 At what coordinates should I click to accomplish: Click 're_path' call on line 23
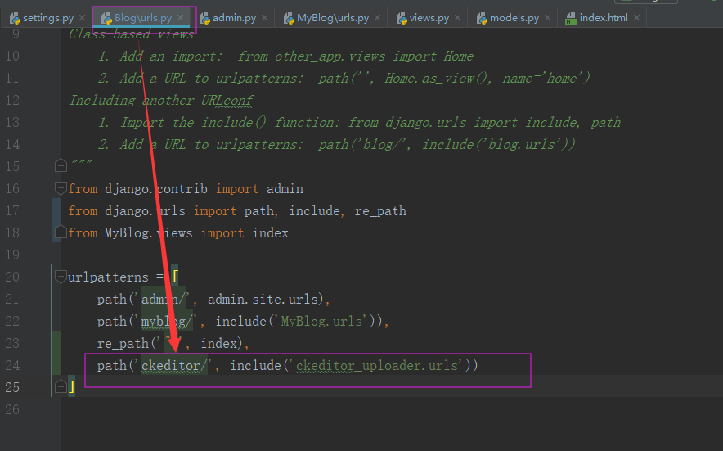123,344
